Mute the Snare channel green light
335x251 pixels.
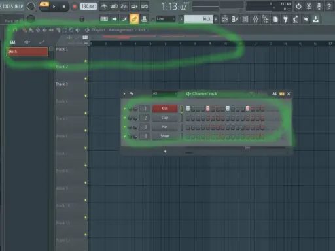pyautogui.click(x=125, y=137)
